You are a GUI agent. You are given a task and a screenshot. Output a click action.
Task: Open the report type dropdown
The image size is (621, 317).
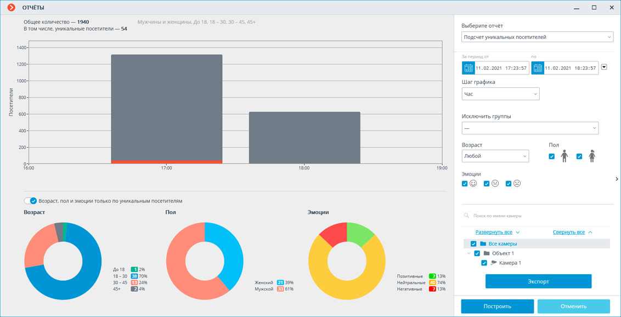tap(537, 37)
